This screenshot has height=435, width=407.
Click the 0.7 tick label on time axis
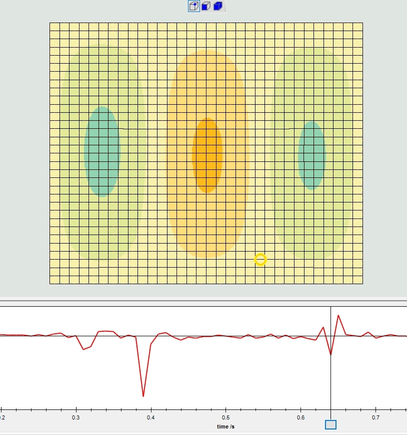(375, 417)
